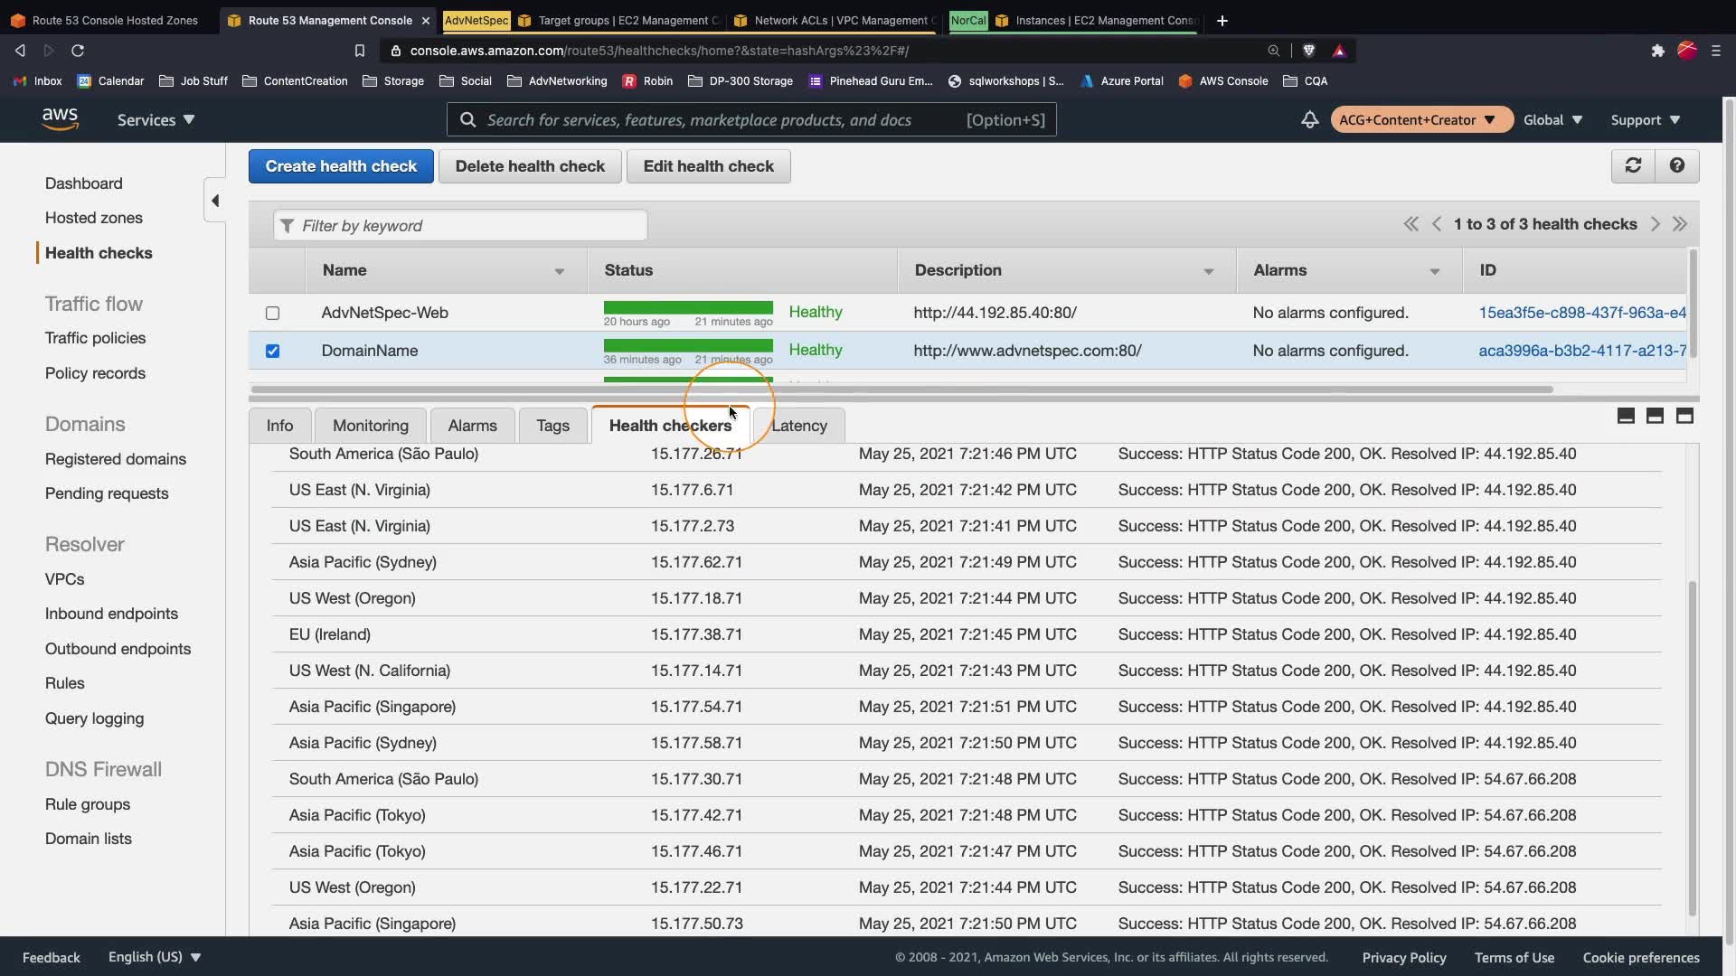Uncheck the DomainName health check box
The width and height of the screenshot is (1736, 976).
pyautogui.click(x=272, y=351)
